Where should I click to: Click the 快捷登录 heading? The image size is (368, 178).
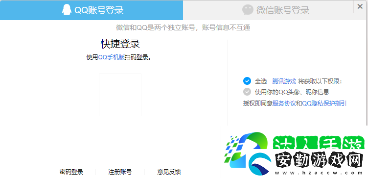pos(120,44)
